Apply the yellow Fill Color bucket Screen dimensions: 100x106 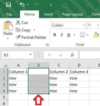96,35
